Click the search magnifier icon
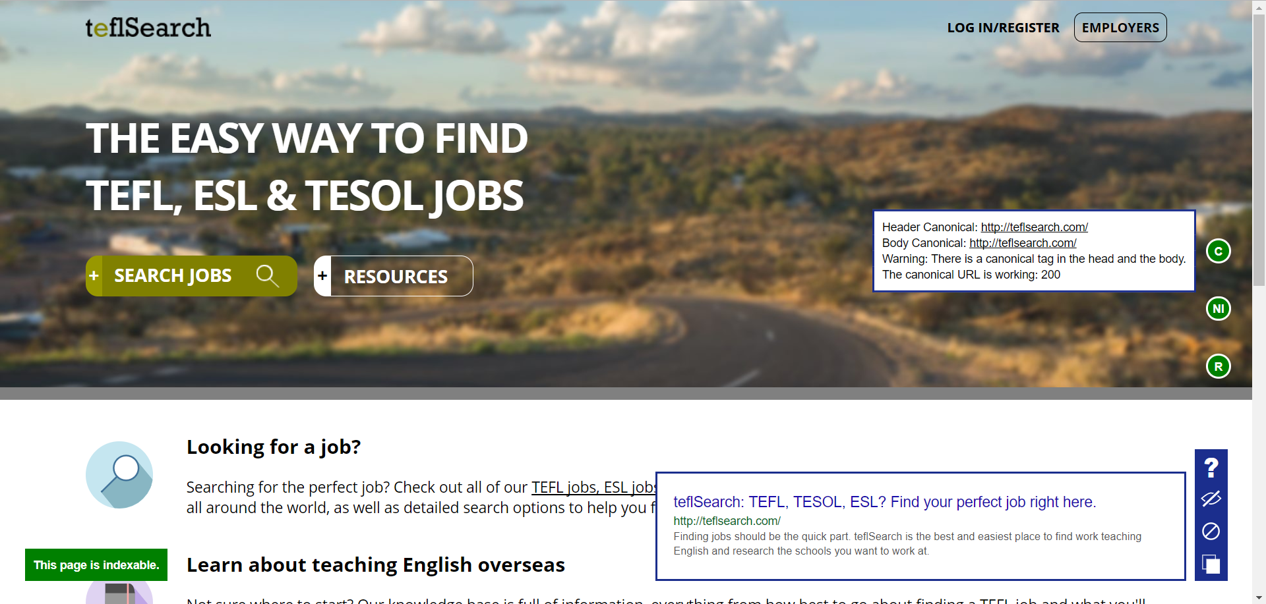 (267, 276)
